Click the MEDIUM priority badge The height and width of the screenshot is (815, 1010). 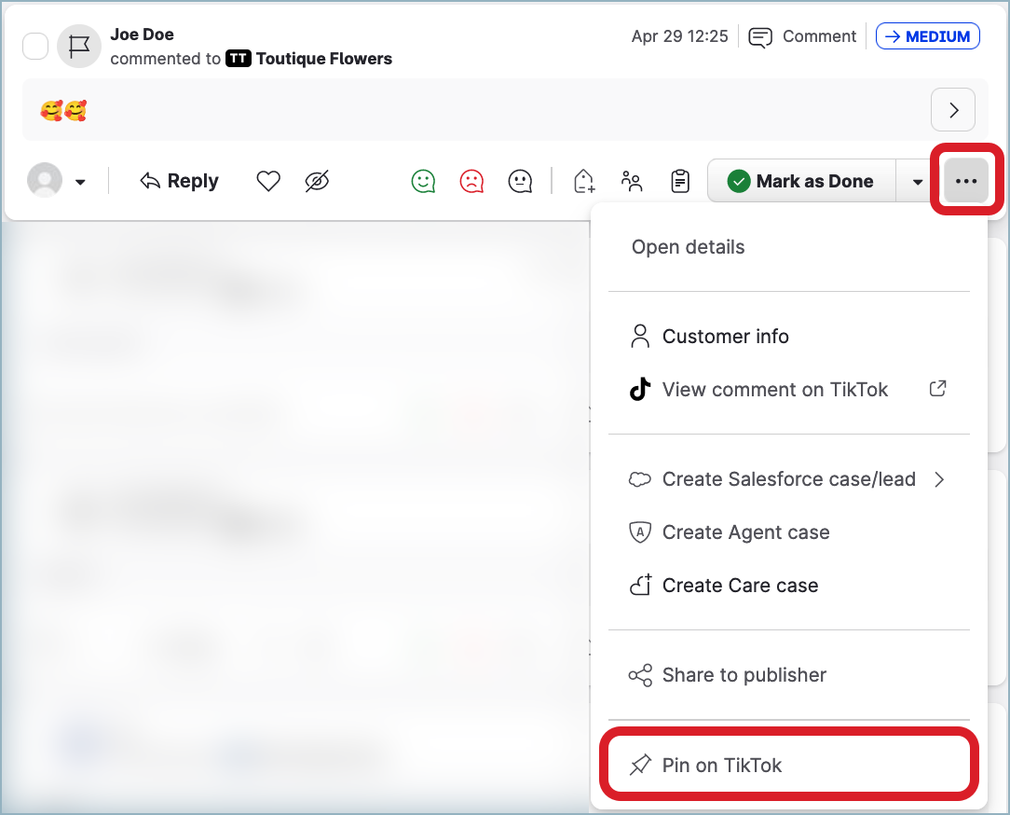(x=927, y=36)
